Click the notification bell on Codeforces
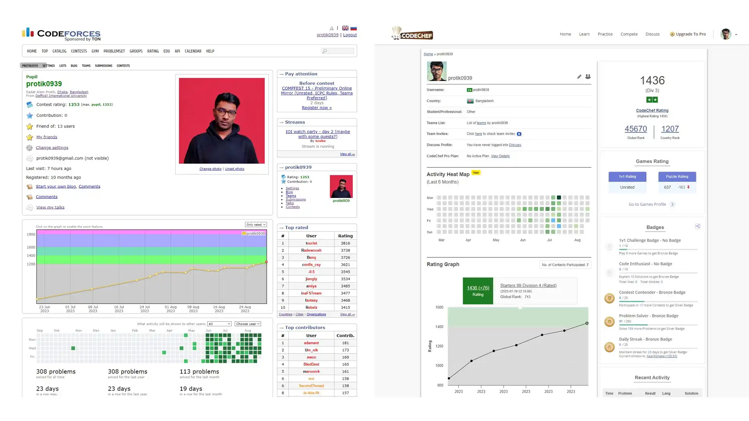749x421 pixels. 332,28
